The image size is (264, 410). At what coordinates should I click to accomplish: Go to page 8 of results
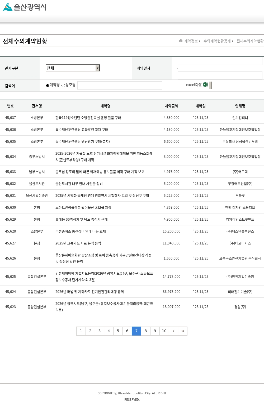click(146, 331)
